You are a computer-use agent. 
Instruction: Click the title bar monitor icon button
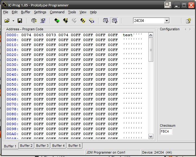click(x=168, y=5)
